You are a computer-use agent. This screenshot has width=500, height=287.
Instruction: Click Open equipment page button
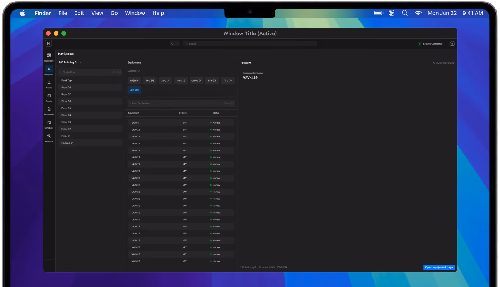(x=439, y=267)
